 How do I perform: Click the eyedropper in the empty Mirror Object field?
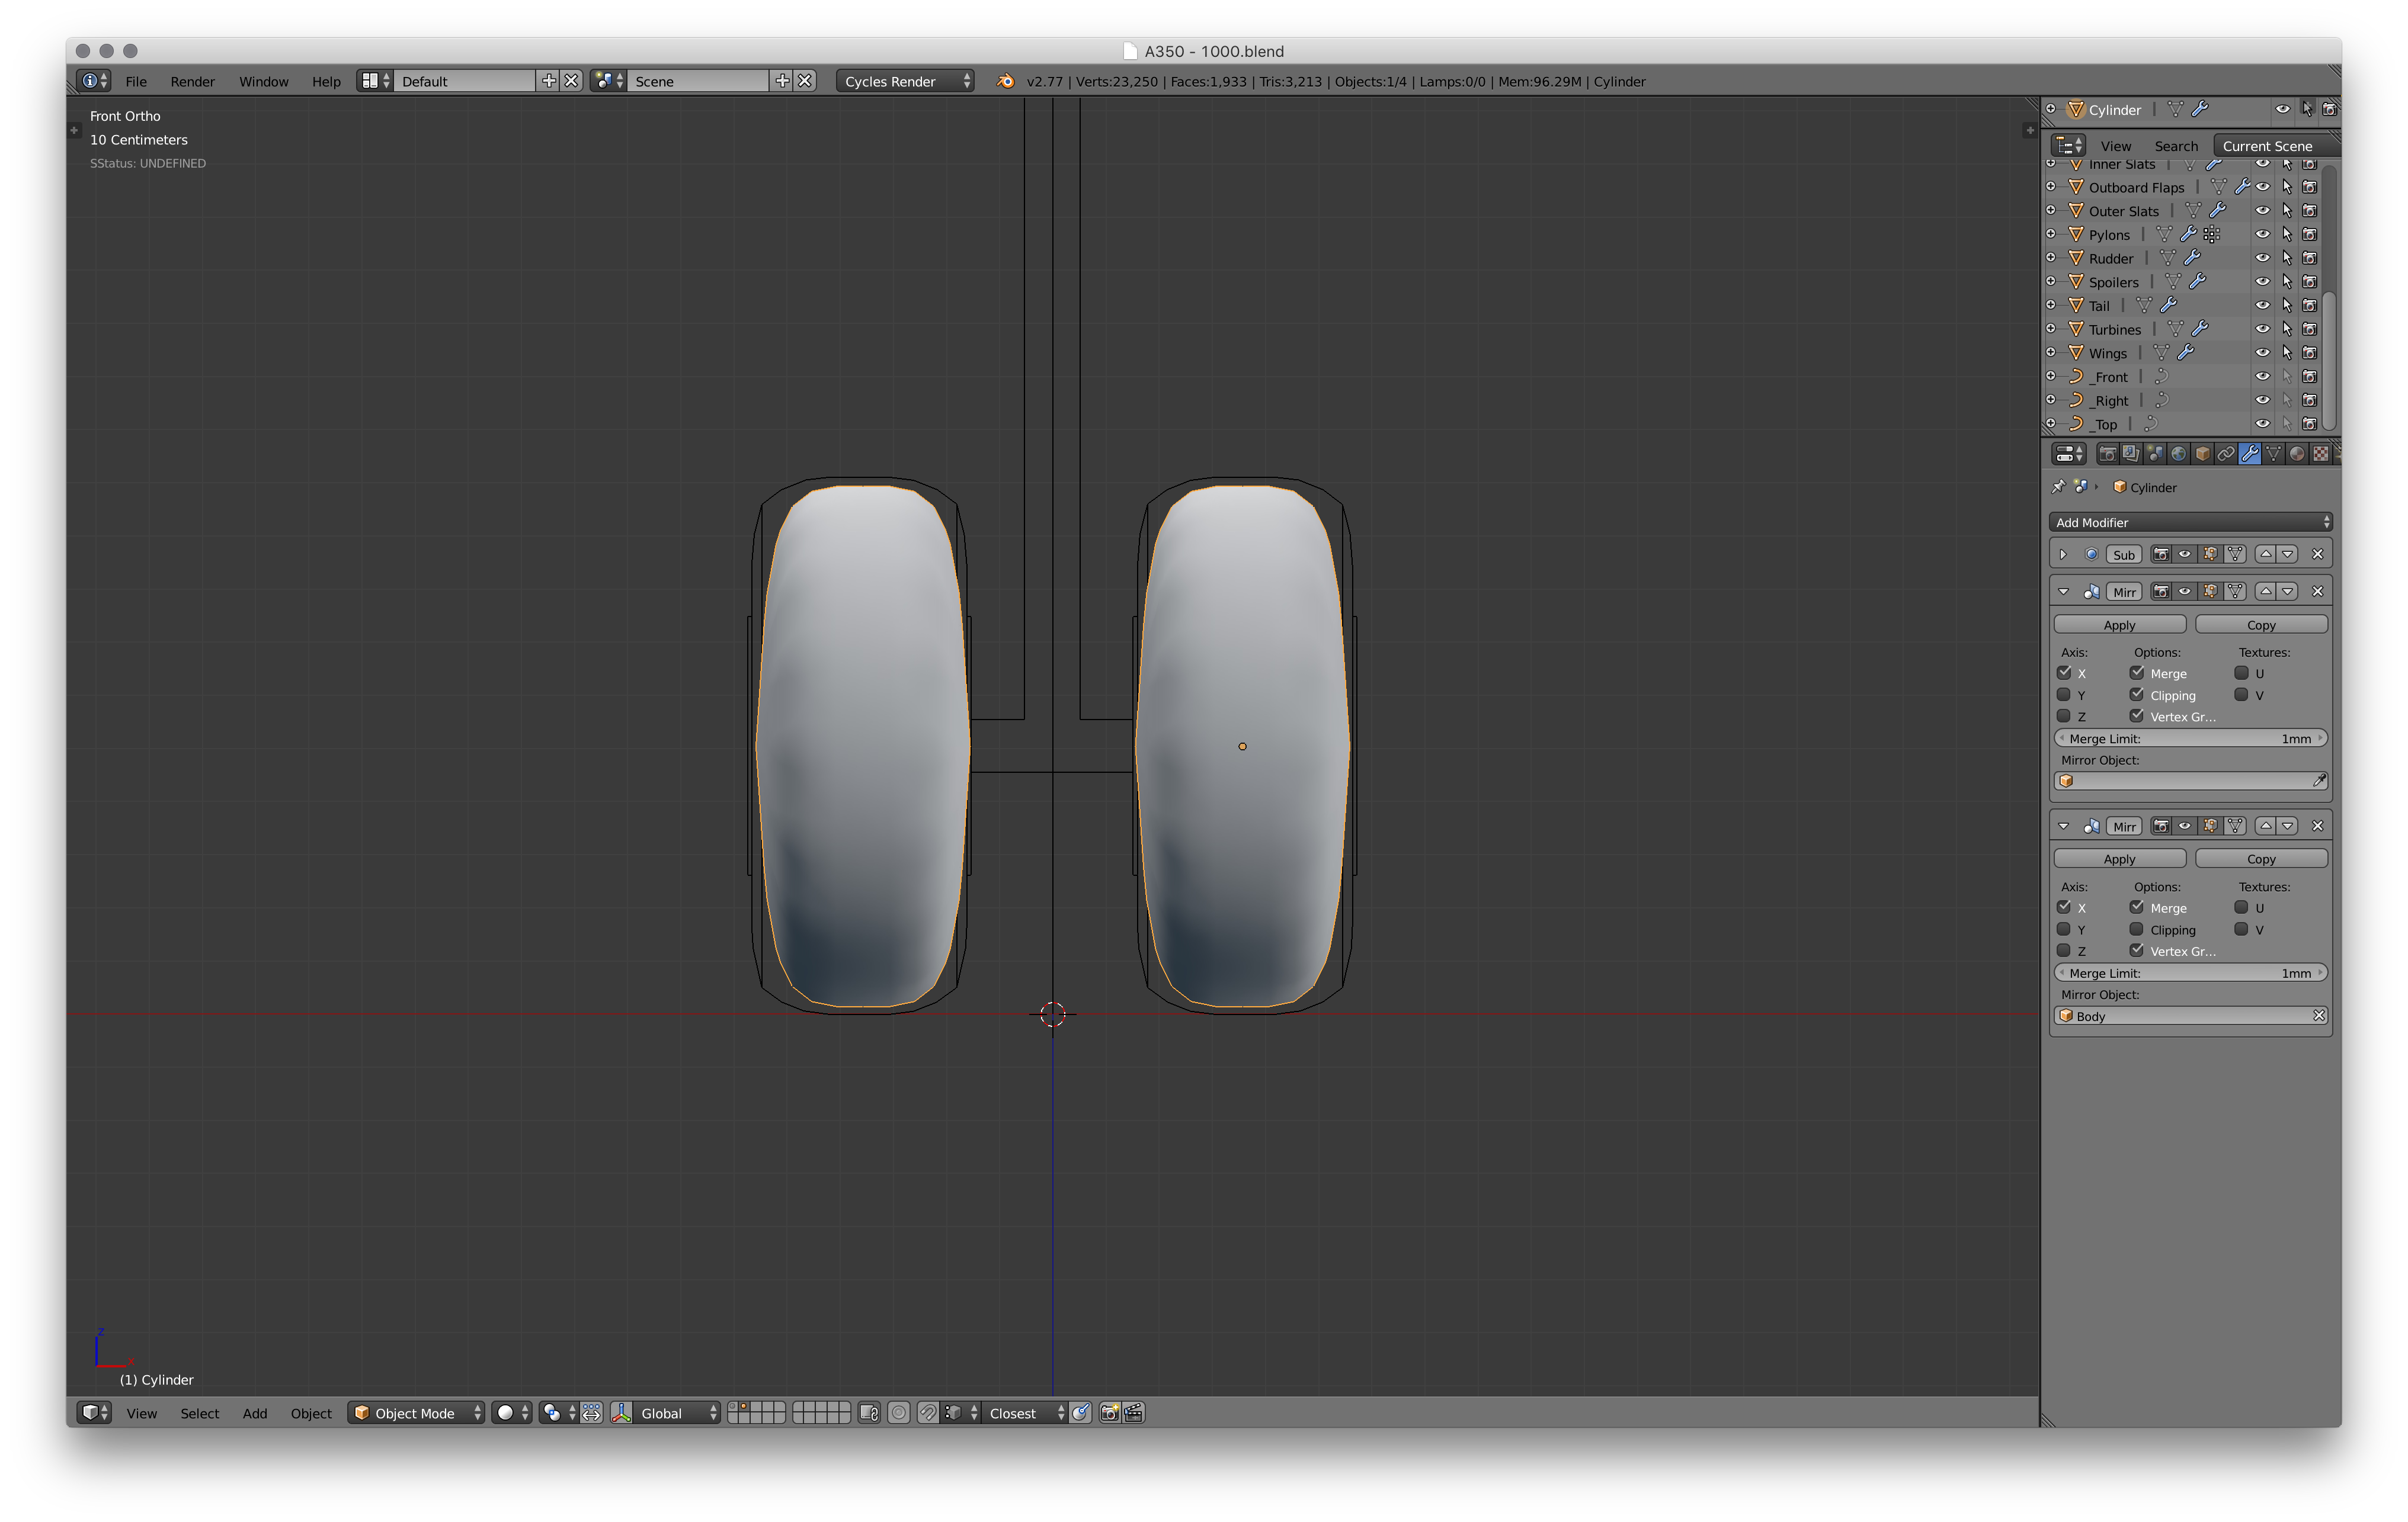2319,781
